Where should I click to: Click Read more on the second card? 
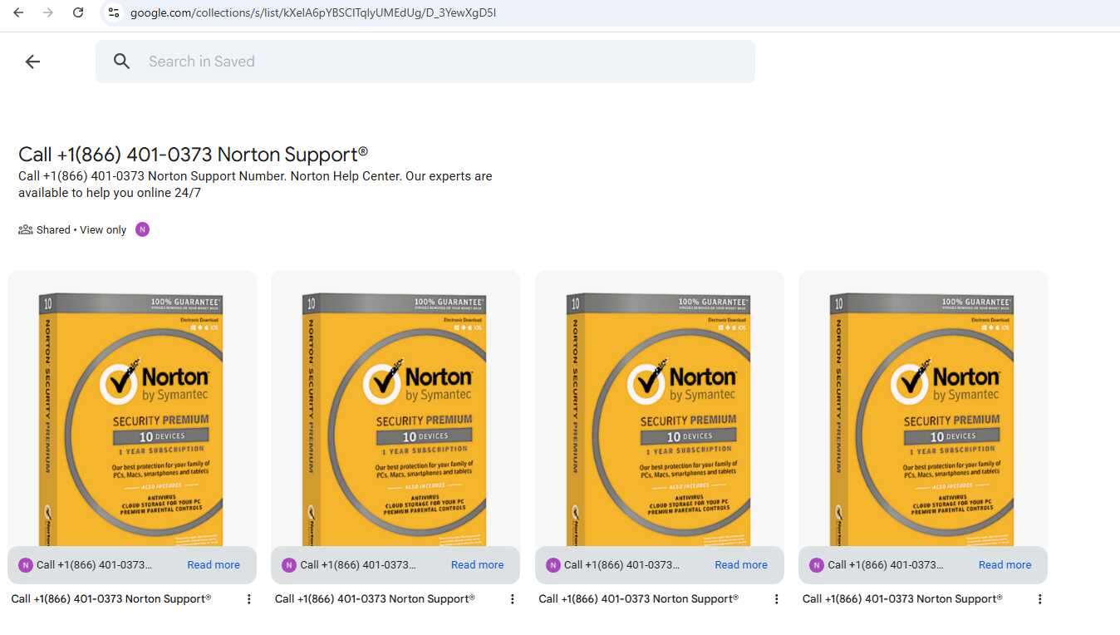coord(477,564)
